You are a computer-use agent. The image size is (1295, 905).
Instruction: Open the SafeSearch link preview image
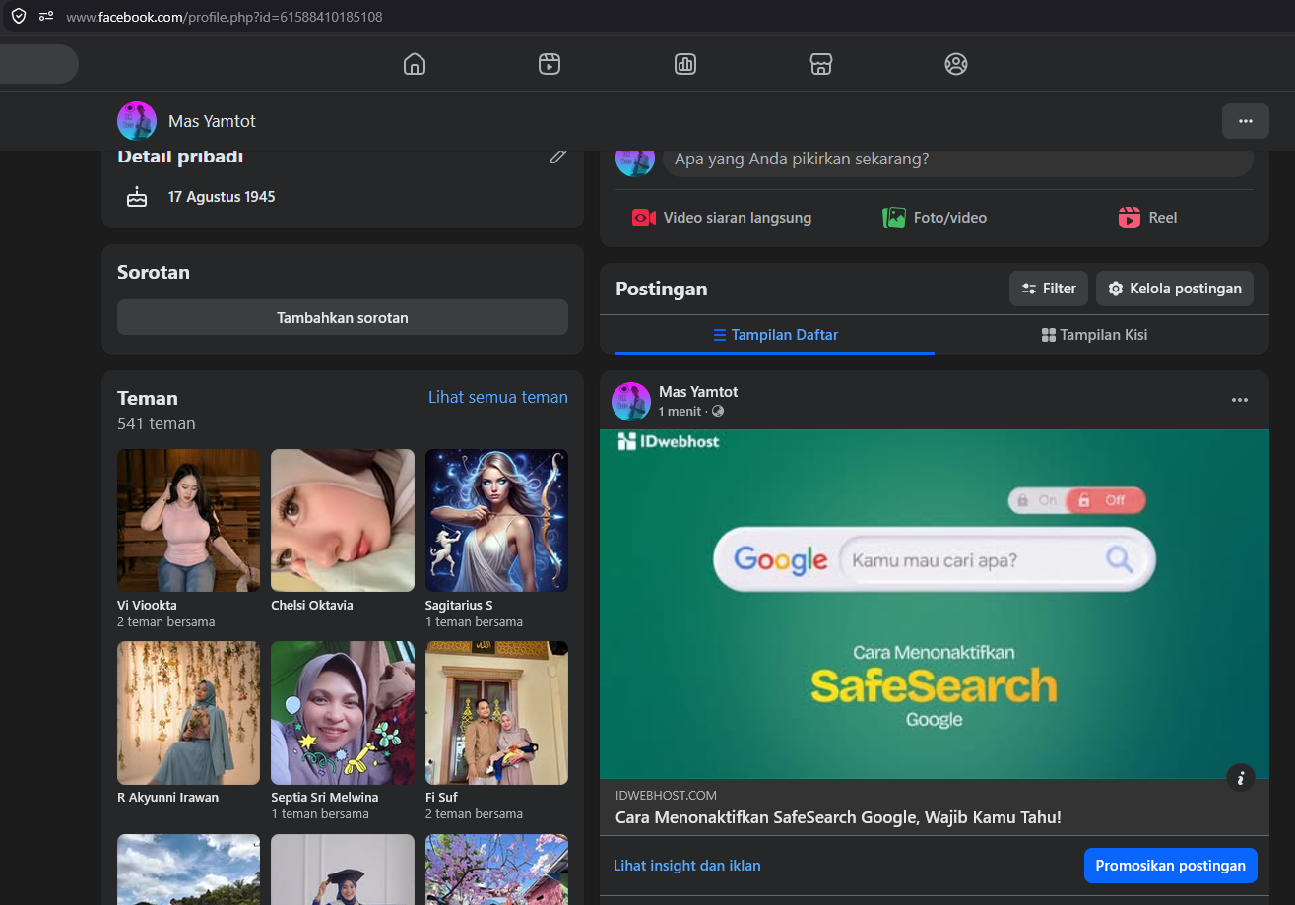point(935,604)
